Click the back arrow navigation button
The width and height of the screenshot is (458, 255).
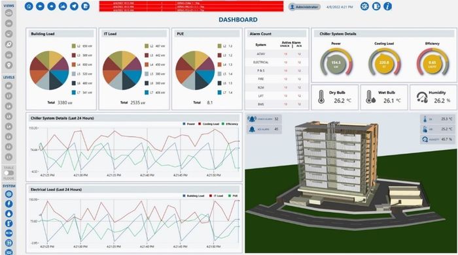click(40, 6)
